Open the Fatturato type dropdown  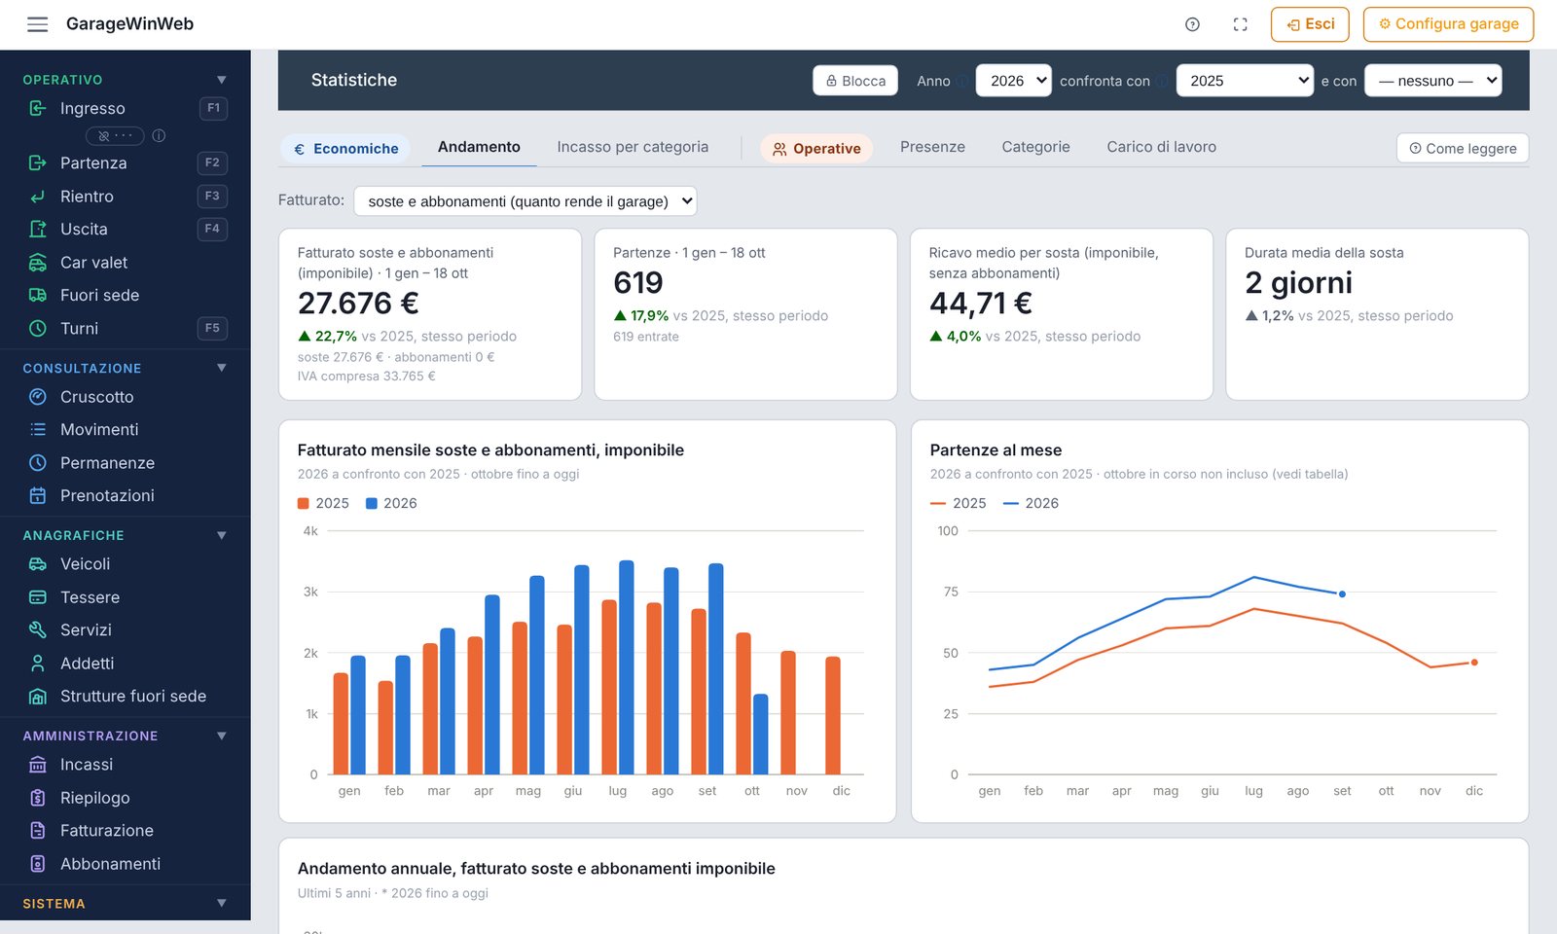[525, 201]
